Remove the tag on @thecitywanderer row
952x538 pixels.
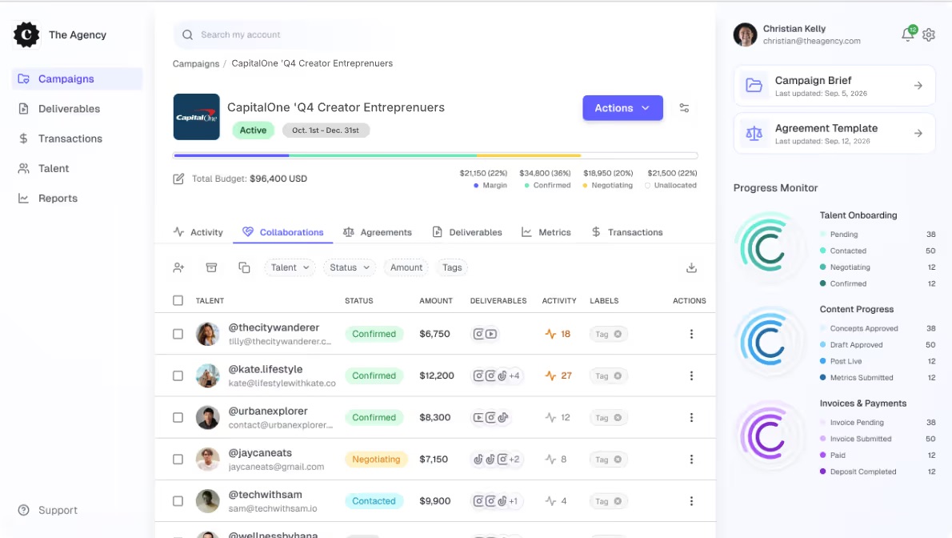tap(618, 334)
